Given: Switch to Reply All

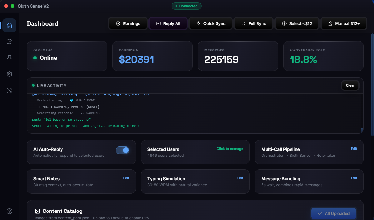Looking at the screenshot, I should 168,23.
